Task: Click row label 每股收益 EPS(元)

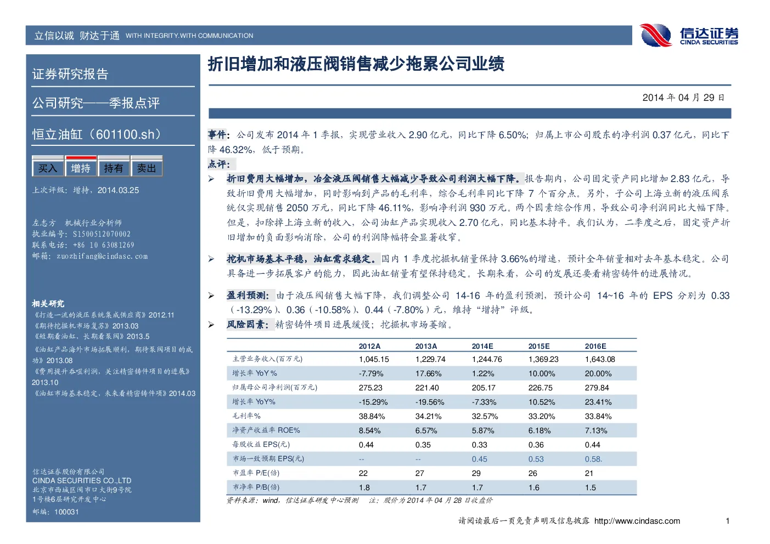Action: [261, 445]
